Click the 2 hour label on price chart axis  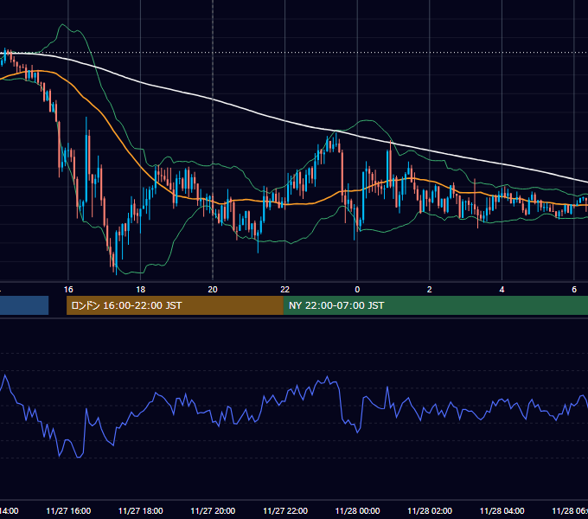tap(430, 290)
